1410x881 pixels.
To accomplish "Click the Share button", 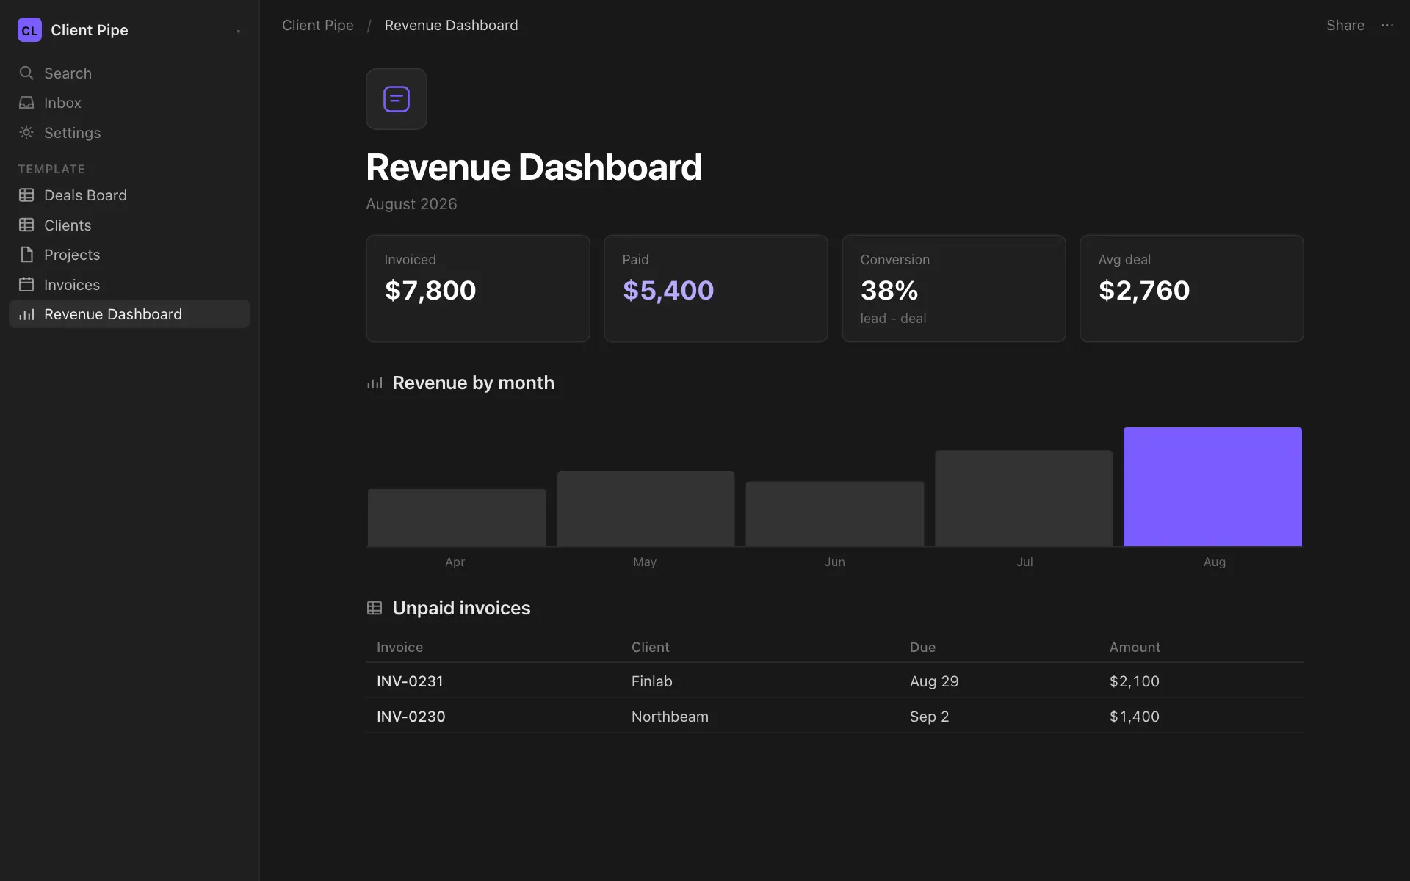I will [1345, 25].
